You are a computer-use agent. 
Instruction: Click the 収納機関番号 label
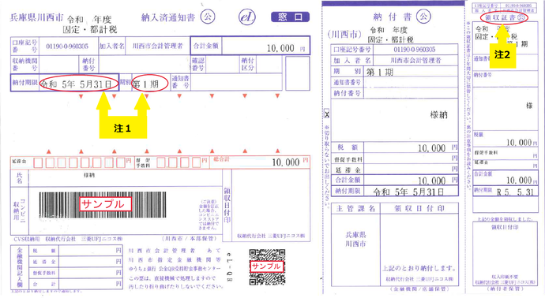coord(24,64)
